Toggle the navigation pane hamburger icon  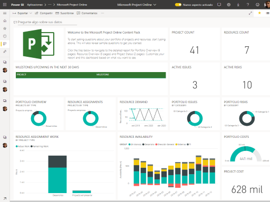pyautogui.click(x=5, y=13)
